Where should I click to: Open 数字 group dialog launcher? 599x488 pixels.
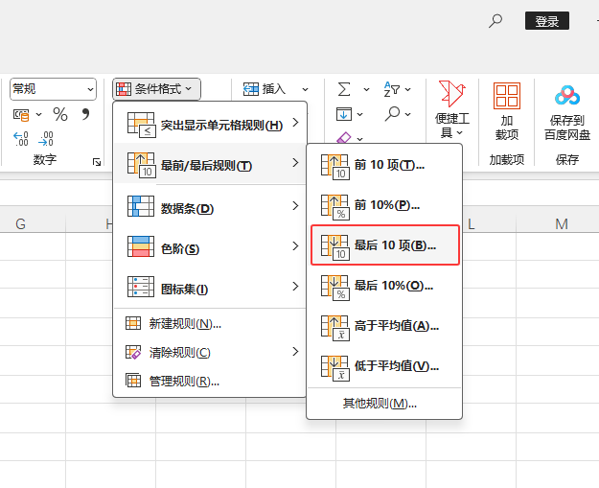(x=97, y=162)
